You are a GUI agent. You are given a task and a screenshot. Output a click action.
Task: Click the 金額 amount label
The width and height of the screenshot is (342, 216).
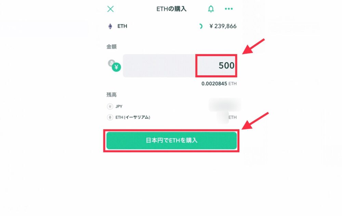pos(111,46)
